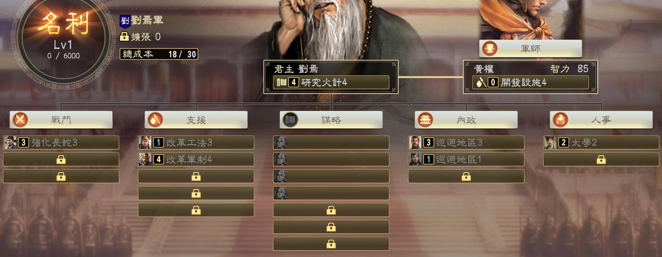Click the 支援 category icon
662x257 pixels.
[155, 120]
